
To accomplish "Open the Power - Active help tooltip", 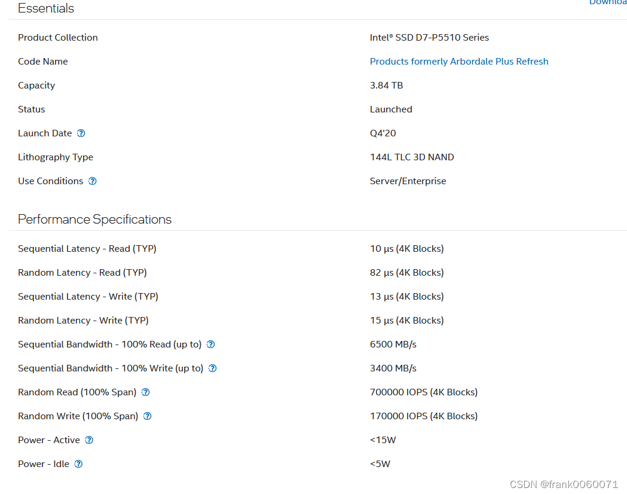I will [x=88, y=440].
